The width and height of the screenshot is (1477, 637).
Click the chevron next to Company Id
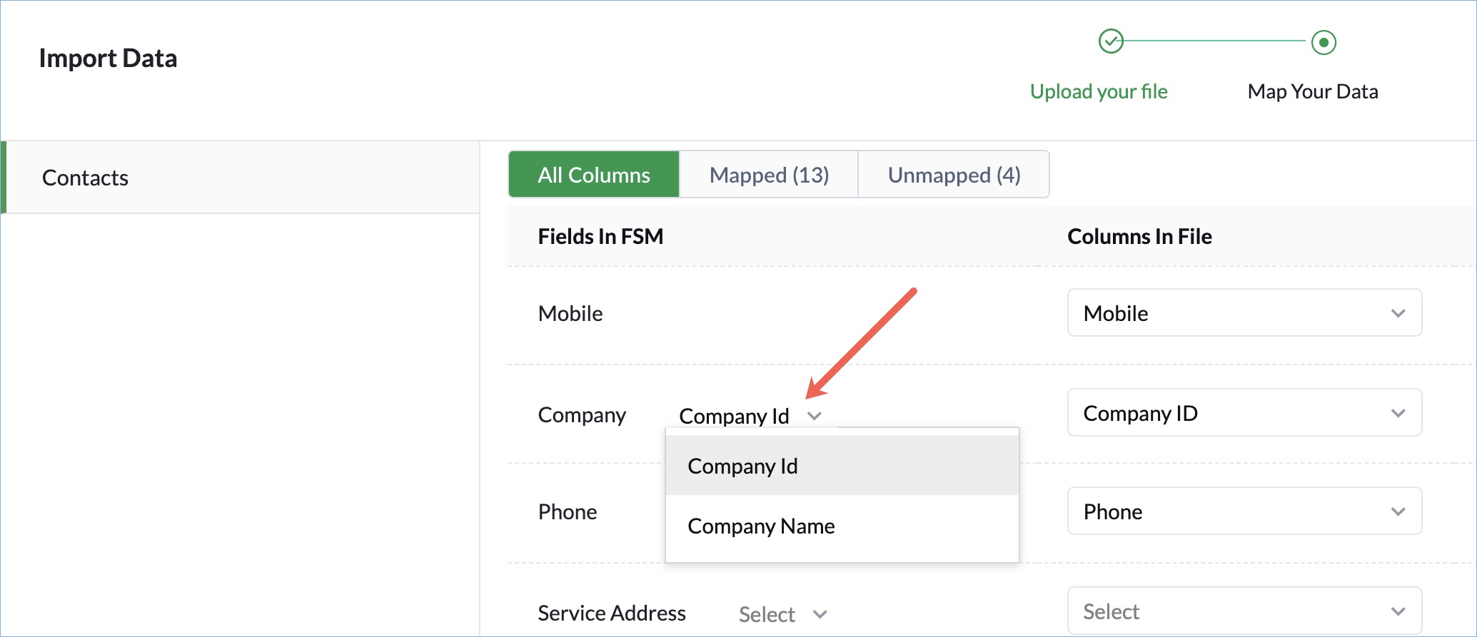click(x=815, y=416)
